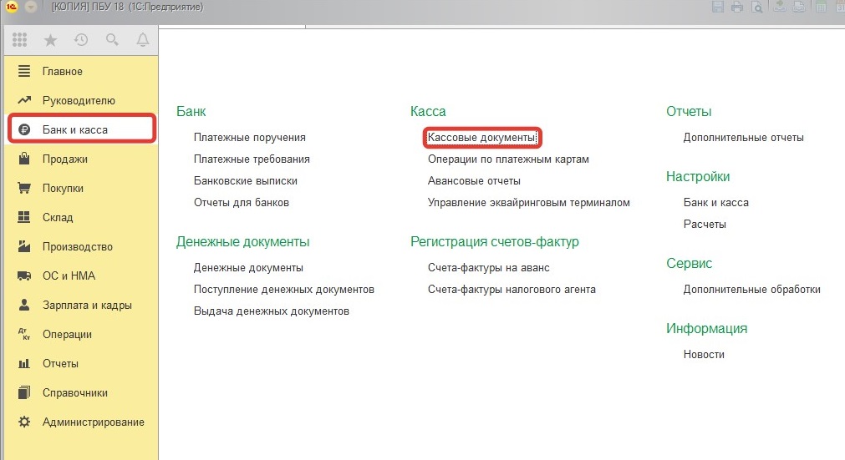Open Авансовые отчеты
The height and width of the screenshot is (460, 845).
point(474,181)
